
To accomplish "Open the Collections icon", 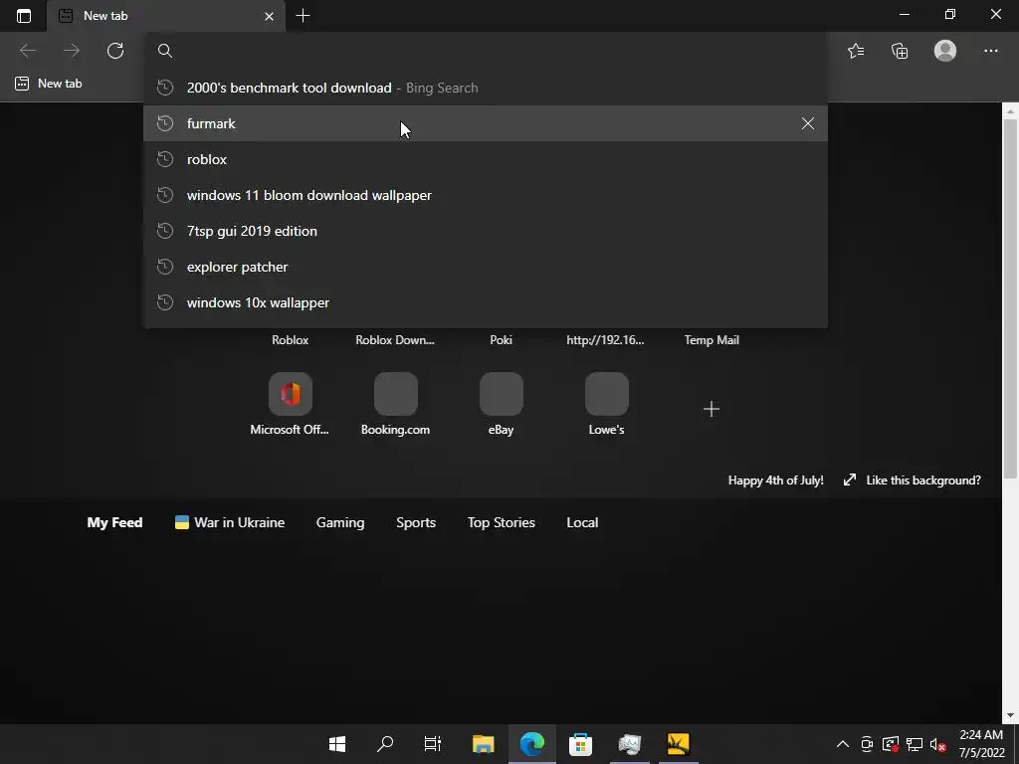I will 900,51.
